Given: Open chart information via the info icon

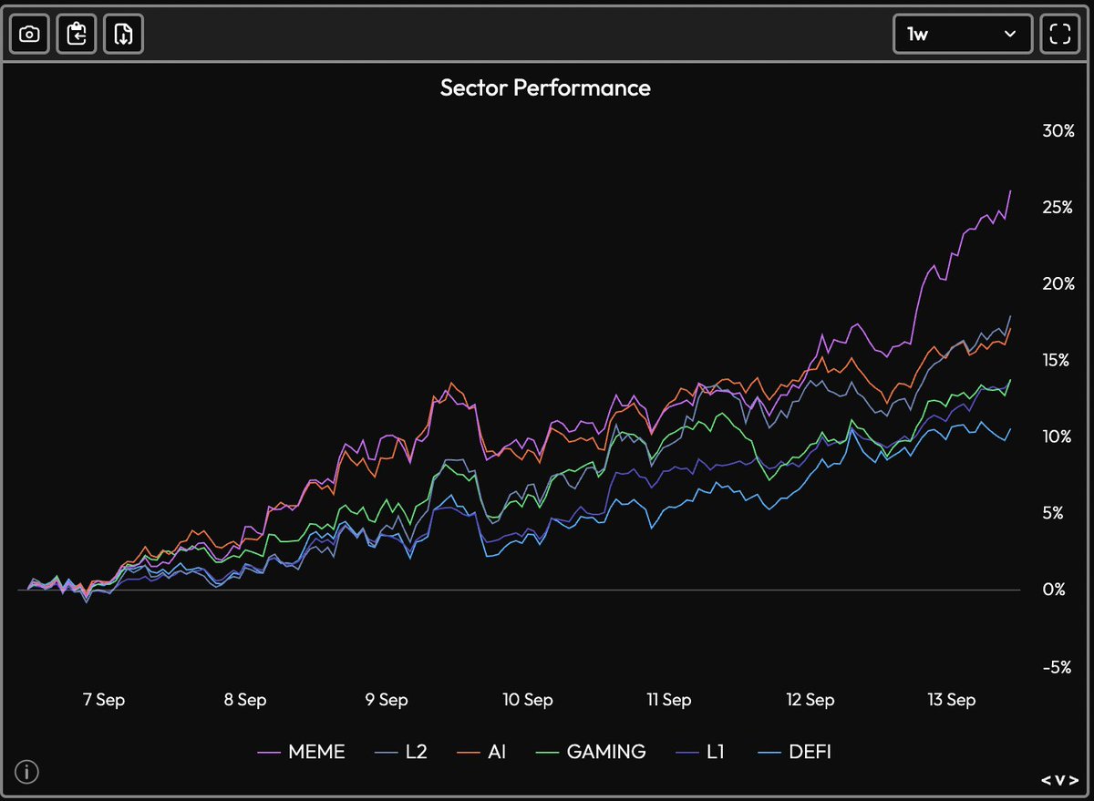Looking at the screenshot, I should click(x=26, y=772).
